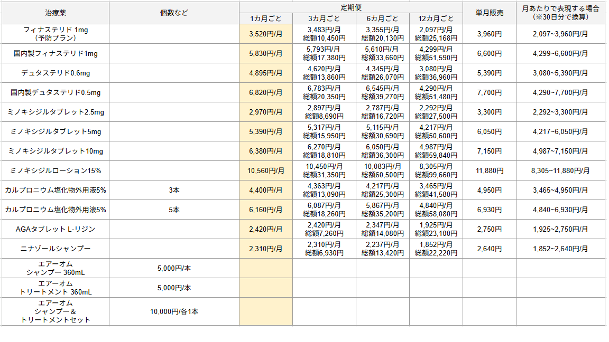This screenshot has width=609, height=342.
Task: Click the 月あたりで表現する場合 header cell
Action: pos(560,13)
